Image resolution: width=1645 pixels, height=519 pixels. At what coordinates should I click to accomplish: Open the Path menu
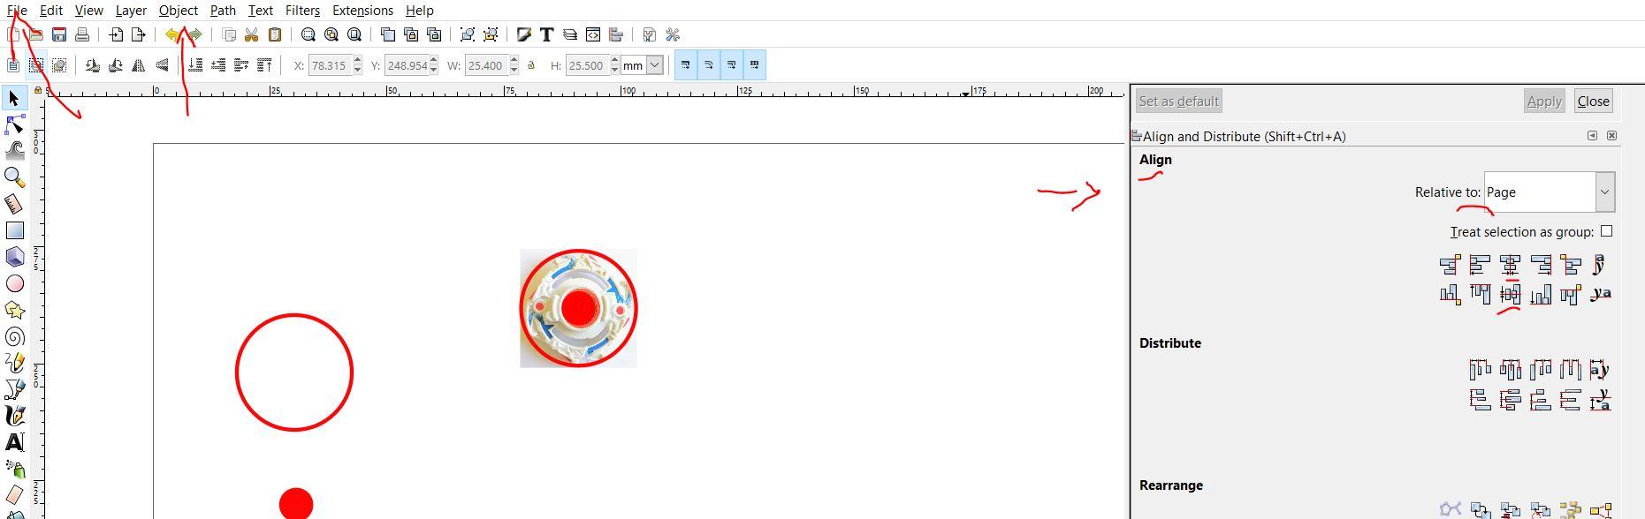click(223, 11)
